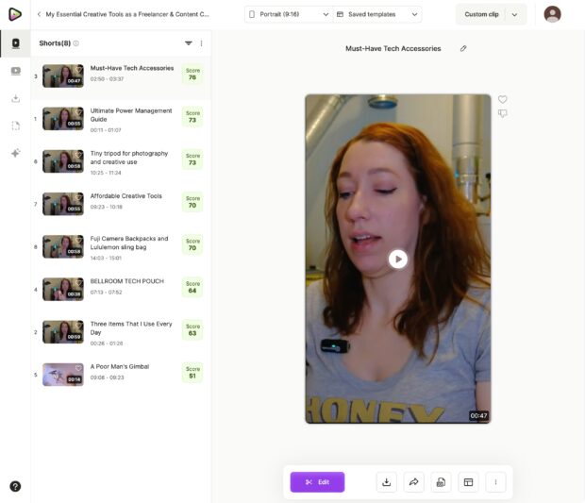Select the Fuji Camera Backpacks and Lululemon short
This screenshot has height=503, width=585.
tap(121, 246)
